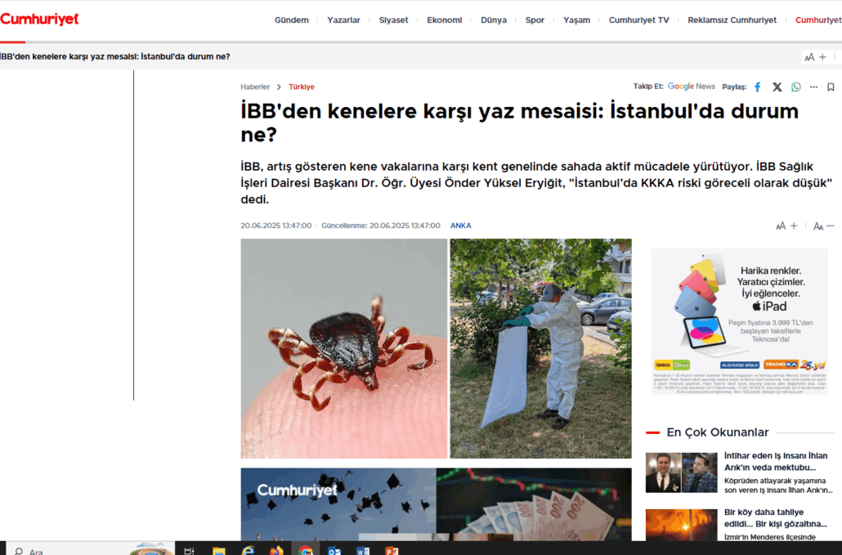Open Outlook from the taskbar

[334, 551]
